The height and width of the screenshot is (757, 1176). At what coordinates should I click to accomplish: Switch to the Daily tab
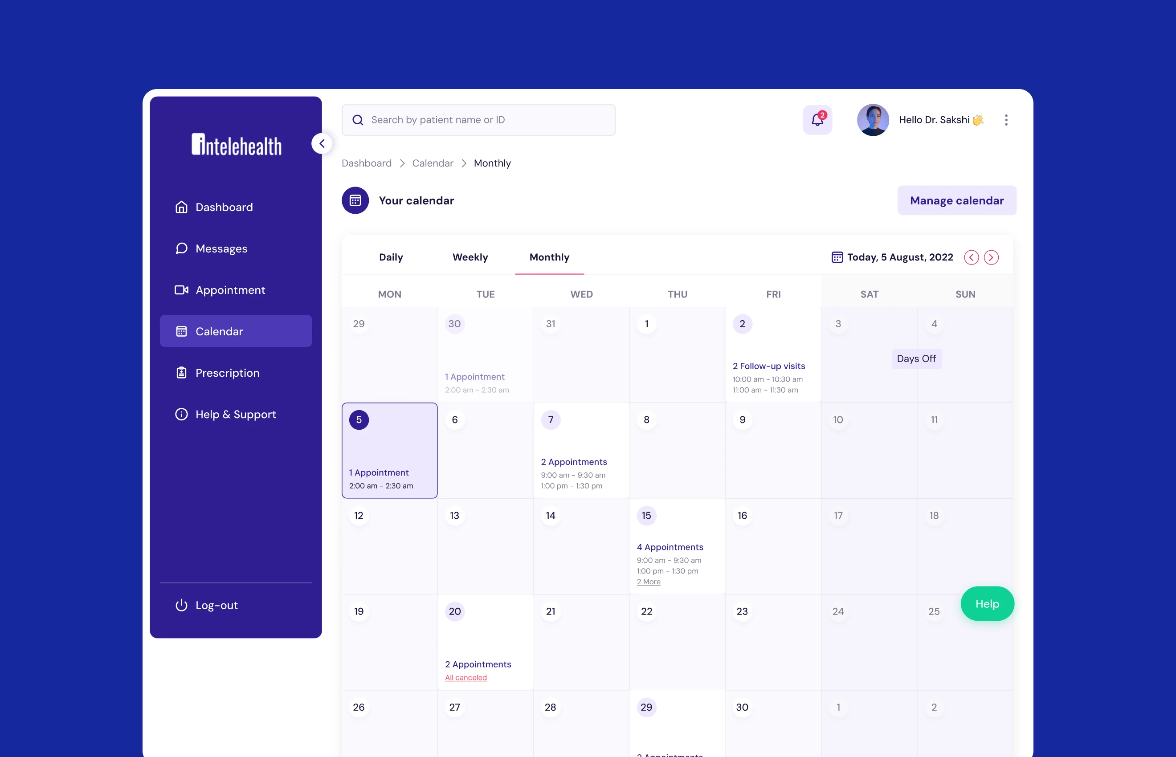tap(391, 257)
